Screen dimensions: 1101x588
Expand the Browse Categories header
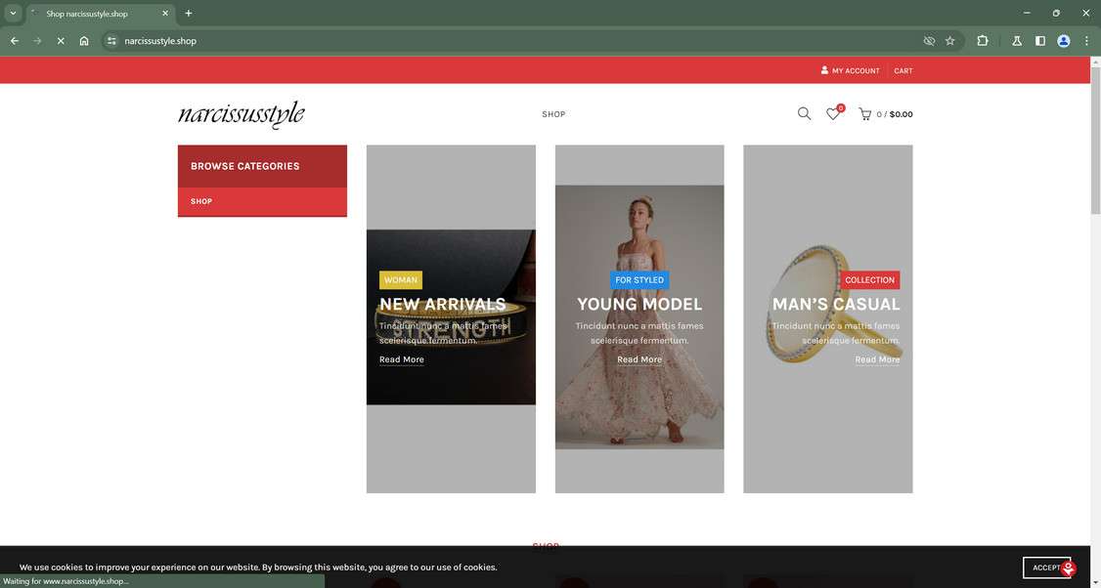click(262, 166)
